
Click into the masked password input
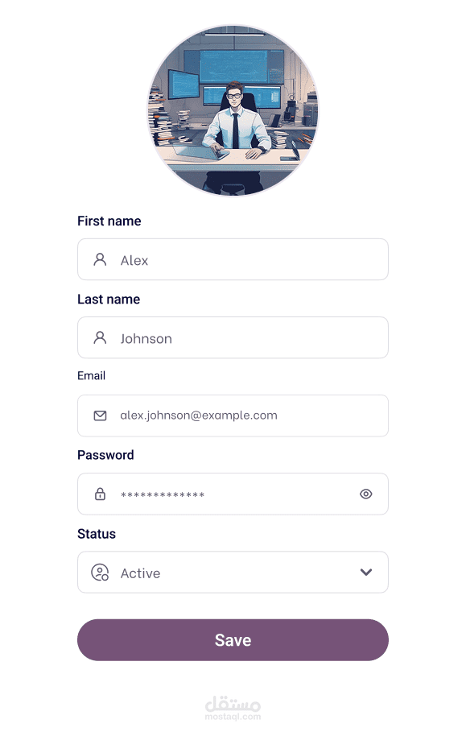(233, 494)
